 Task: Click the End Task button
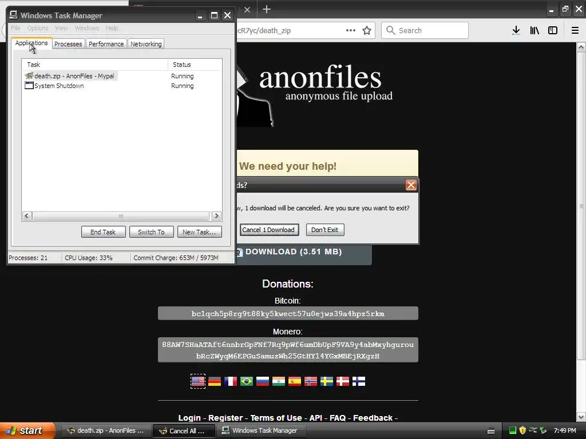pyautogui.click(x=103, y=232)
